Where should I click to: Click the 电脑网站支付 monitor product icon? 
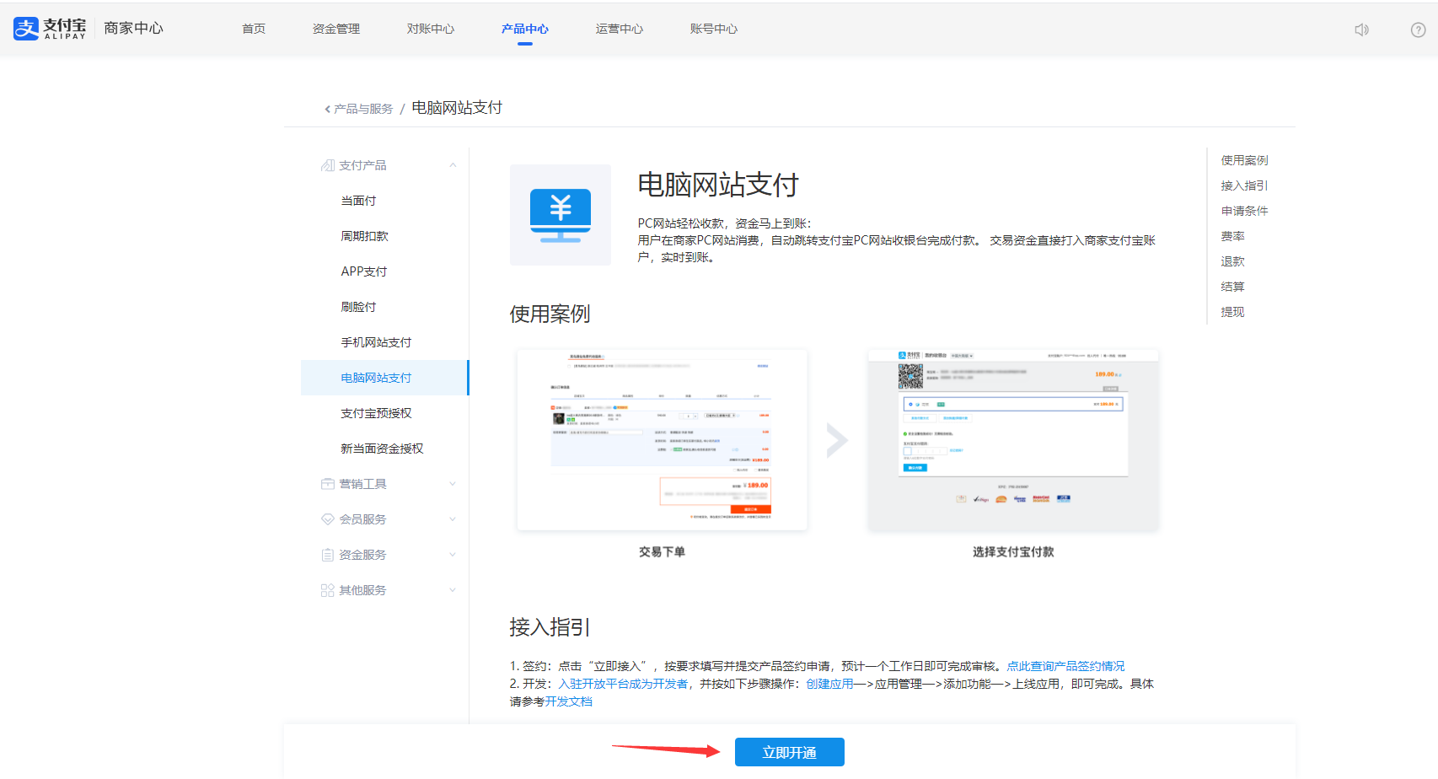tap(561, 215)
